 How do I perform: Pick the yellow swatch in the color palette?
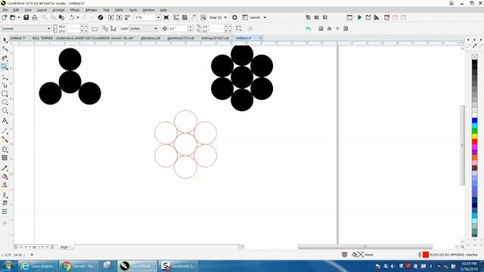click(474, 136)
